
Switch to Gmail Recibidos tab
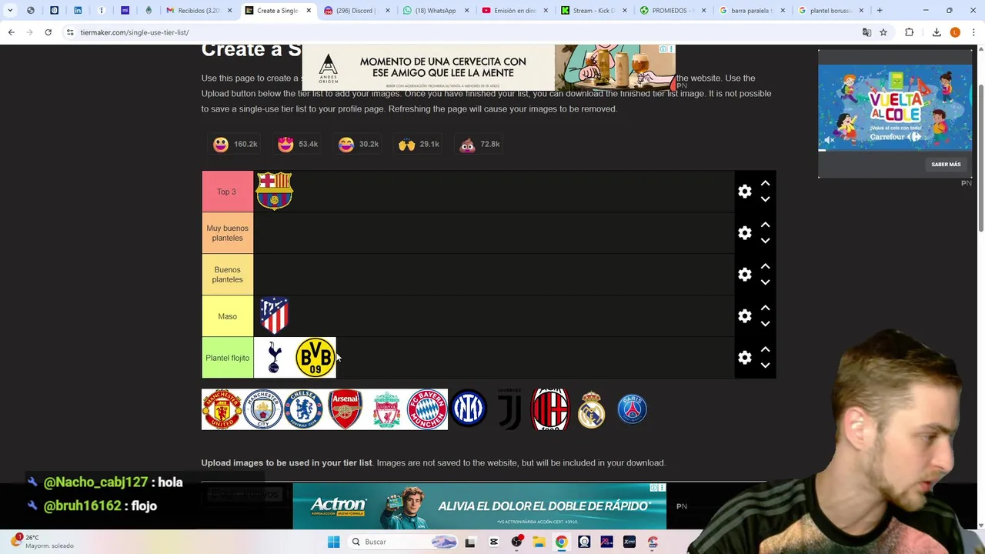199,11
